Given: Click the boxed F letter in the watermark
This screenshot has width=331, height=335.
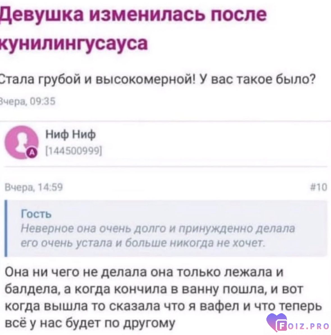Looking at the screenshot, I should click(x=283, y=326).
